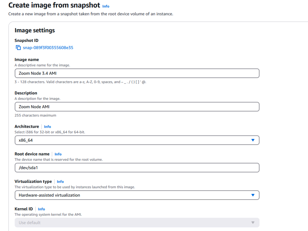Copy the snapshot ID using the copy icon
308x231 pixels.
[18, 48]
